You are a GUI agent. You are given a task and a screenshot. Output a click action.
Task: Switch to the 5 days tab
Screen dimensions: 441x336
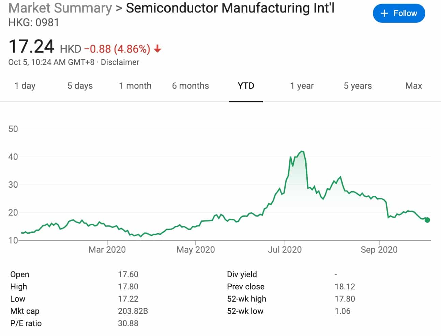pyautogui.click(x=80, y=86)
